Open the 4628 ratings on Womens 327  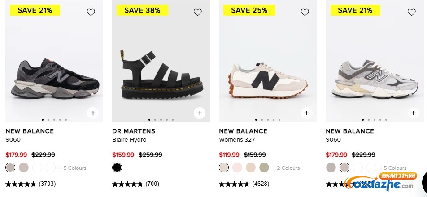click(261, 184)
